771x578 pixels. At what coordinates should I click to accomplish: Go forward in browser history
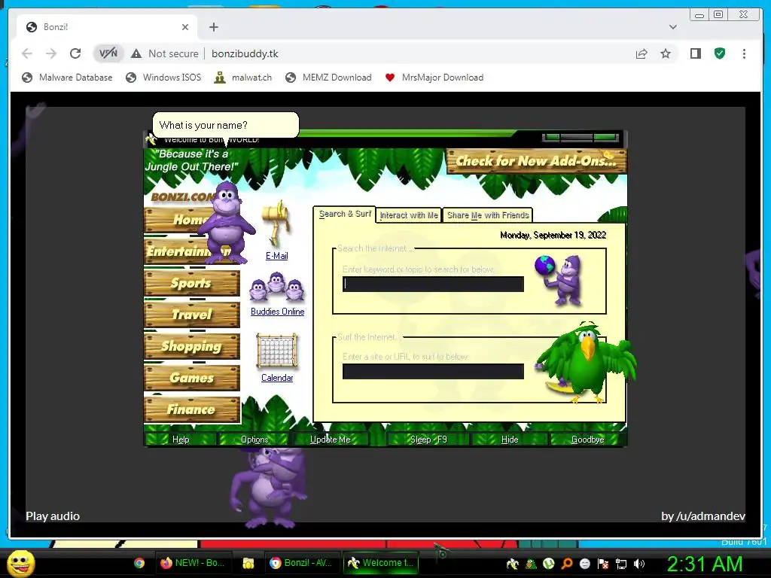[x=51, y=53]
